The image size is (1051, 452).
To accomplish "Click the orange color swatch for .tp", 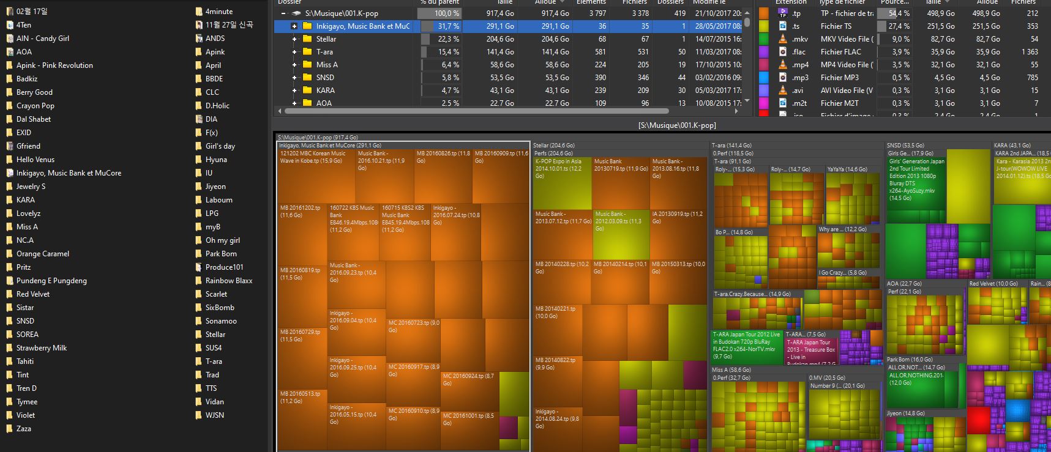I will (x=764, y=13).
